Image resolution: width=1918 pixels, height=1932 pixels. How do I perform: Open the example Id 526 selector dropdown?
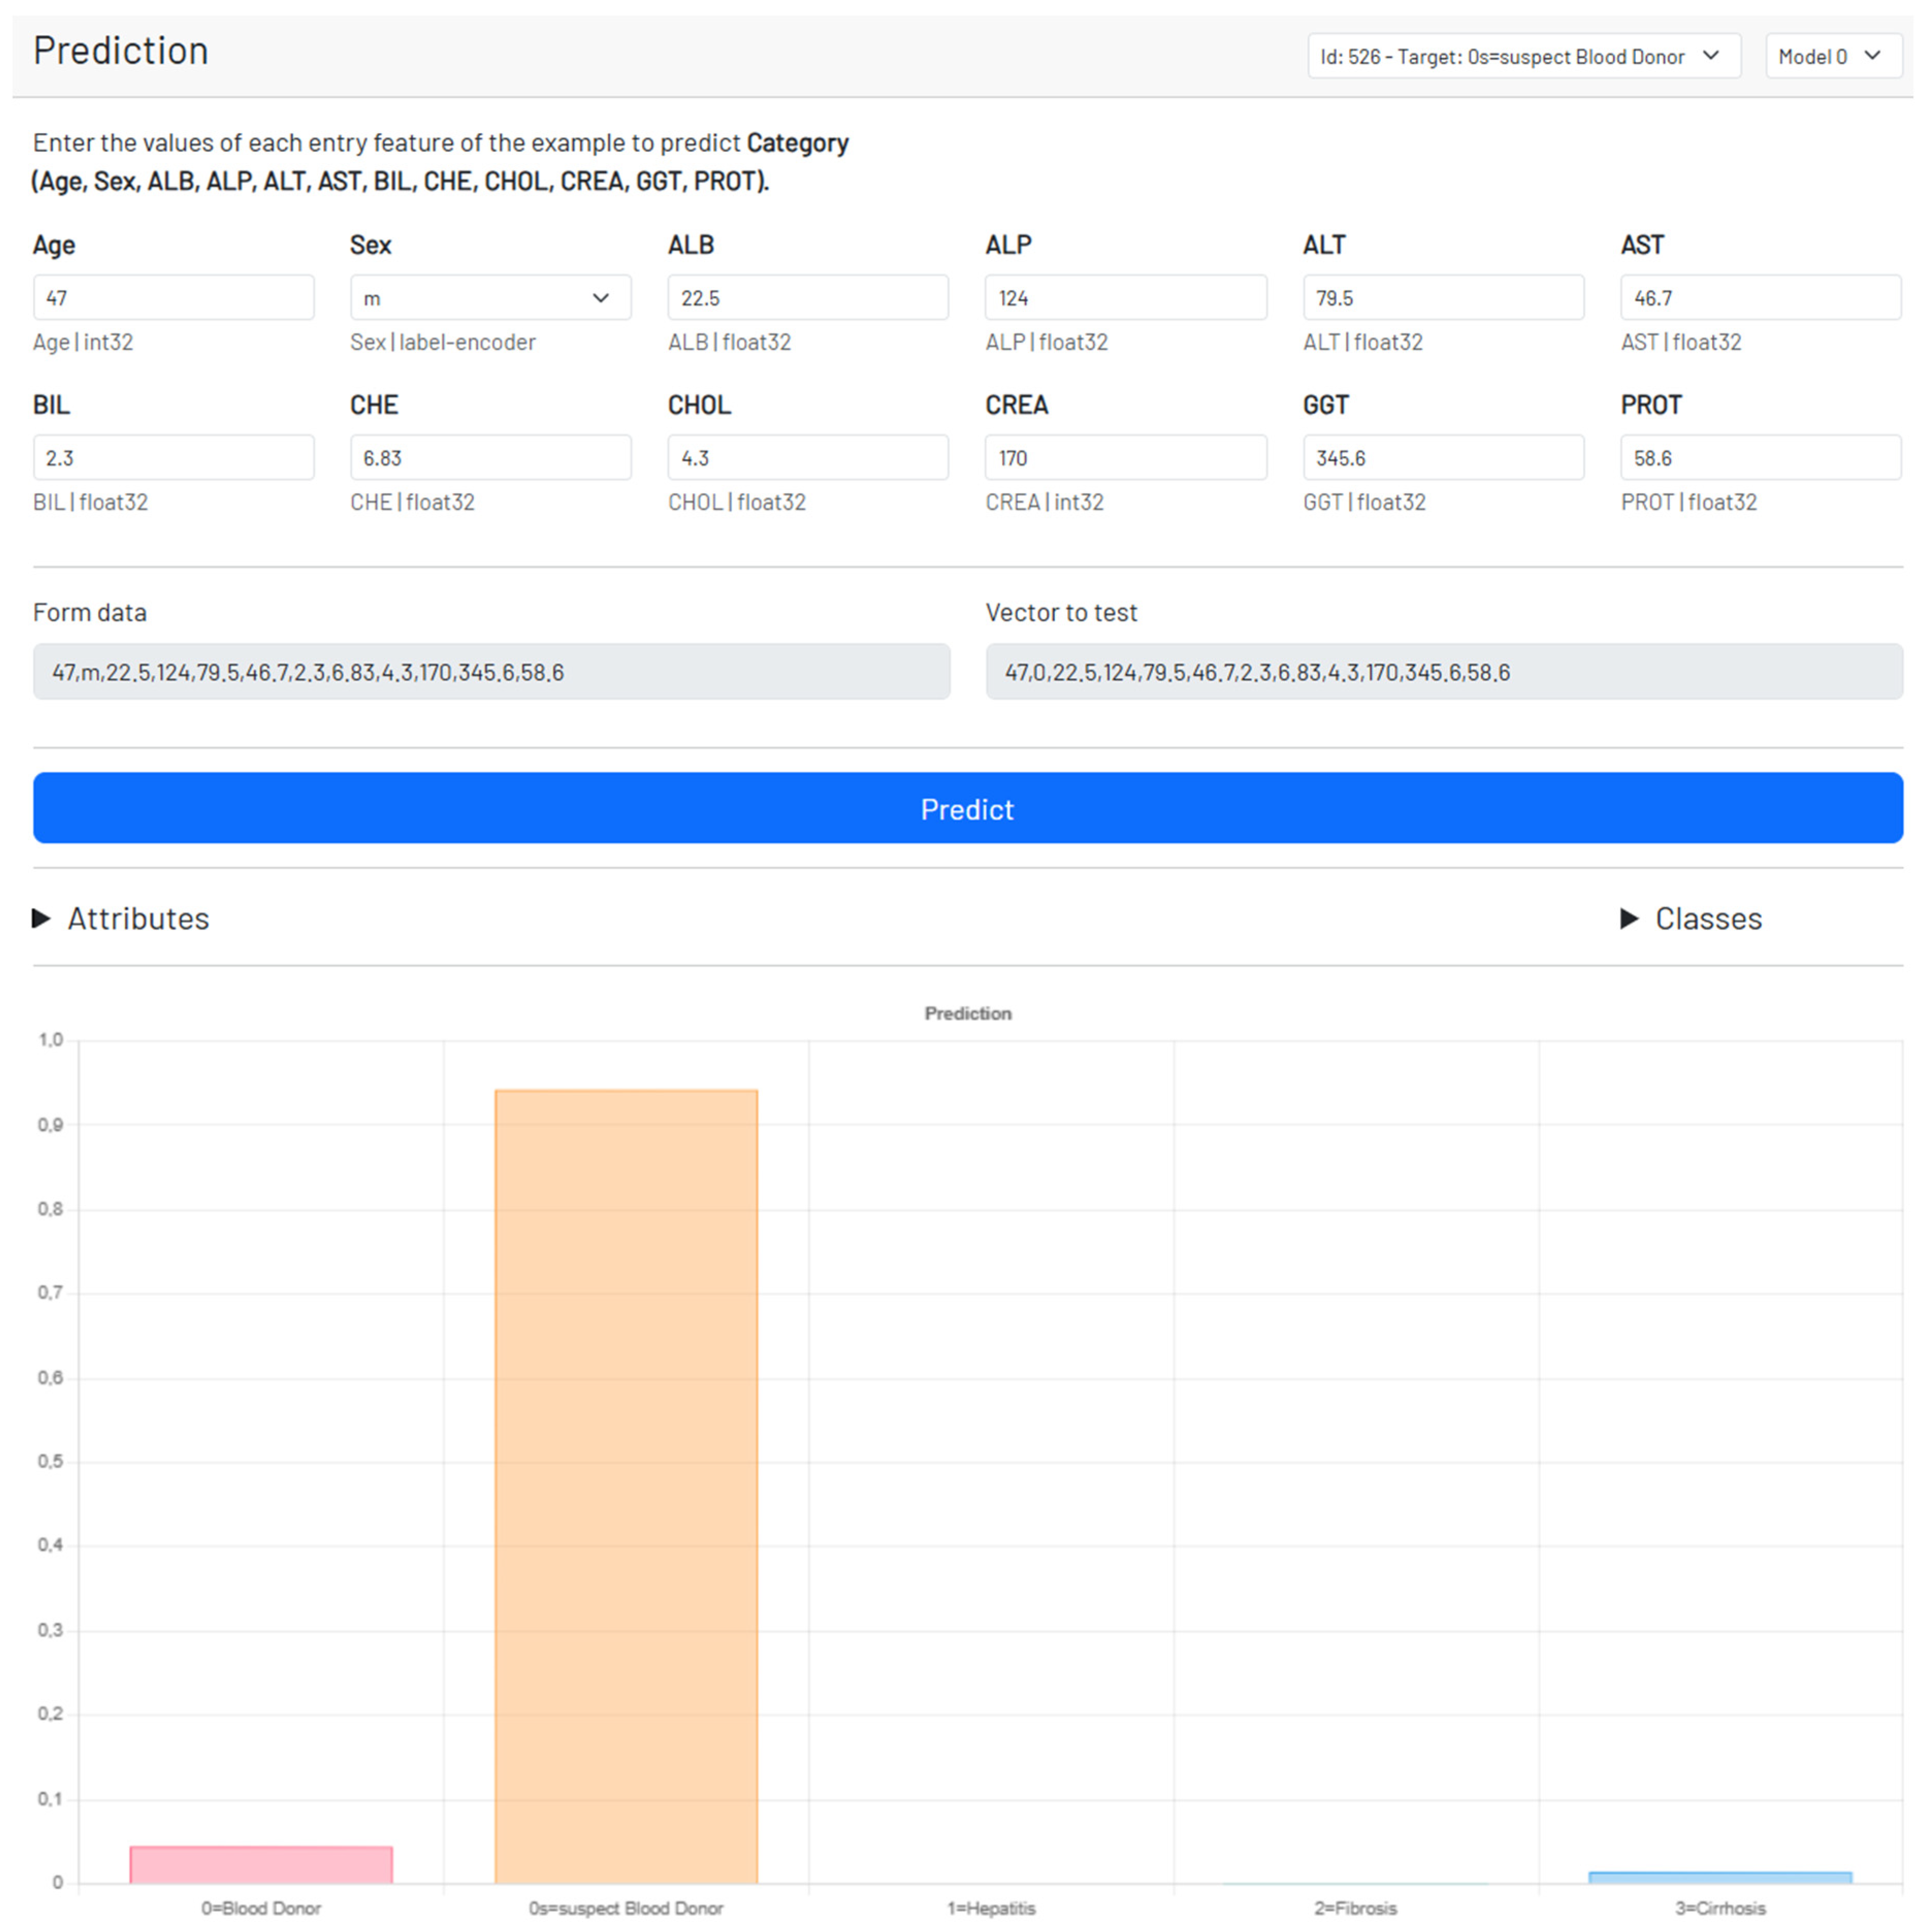(1522, 57)
